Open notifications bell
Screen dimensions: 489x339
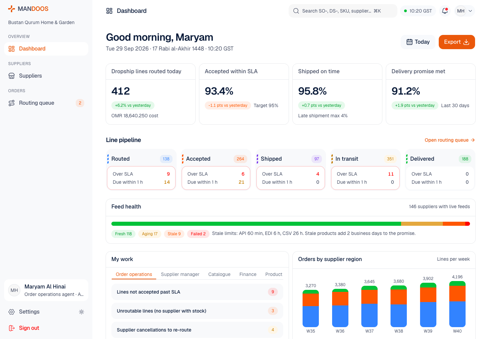(x=445, y=11)
